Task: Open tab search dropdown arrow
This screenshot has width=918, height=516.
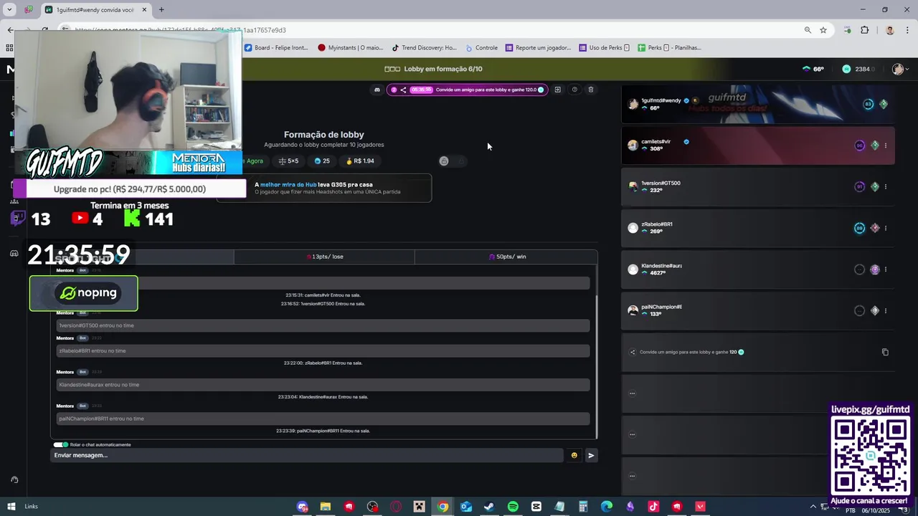Action: [x=9, y=10]
